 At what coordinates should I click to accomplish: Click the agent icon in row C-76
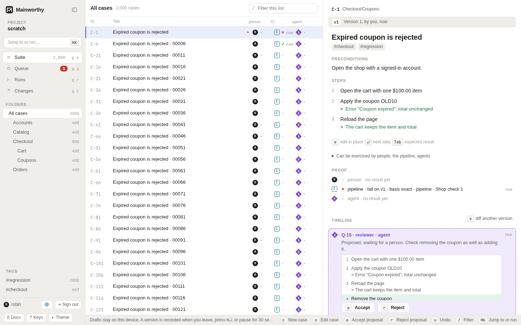coord(298,205)
